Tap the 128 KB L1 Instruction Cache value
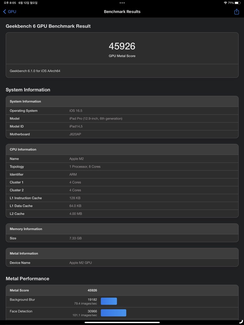This screenshot has height=325, width=244. [x=75, y=198]
